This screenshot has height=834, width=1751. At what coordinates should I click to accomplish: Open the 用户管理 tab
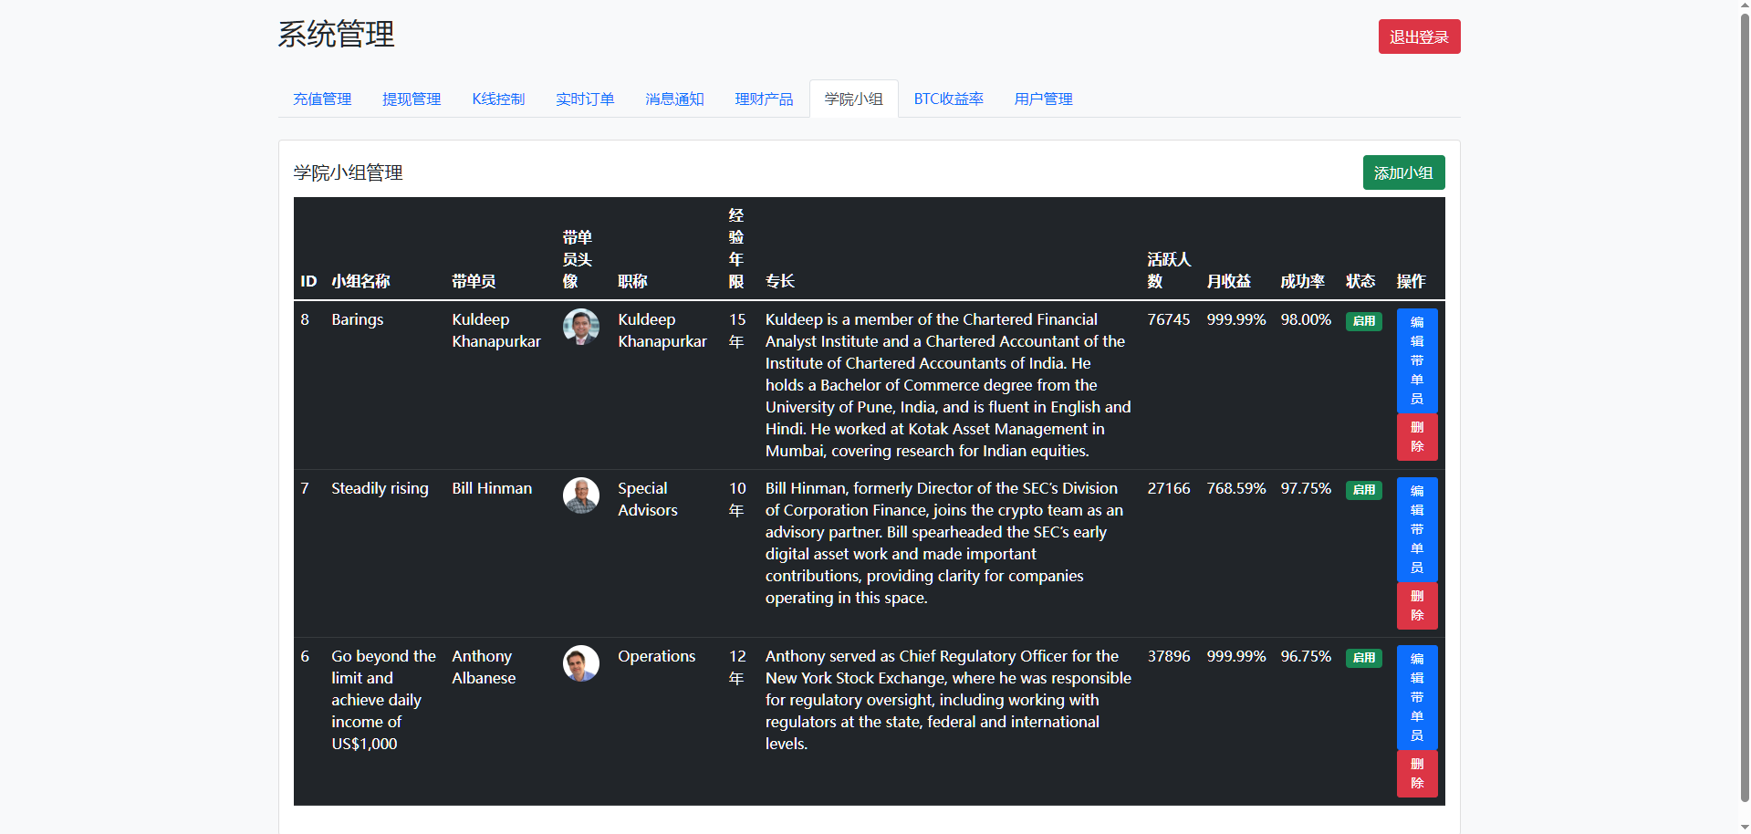(x=1043, y=99)
